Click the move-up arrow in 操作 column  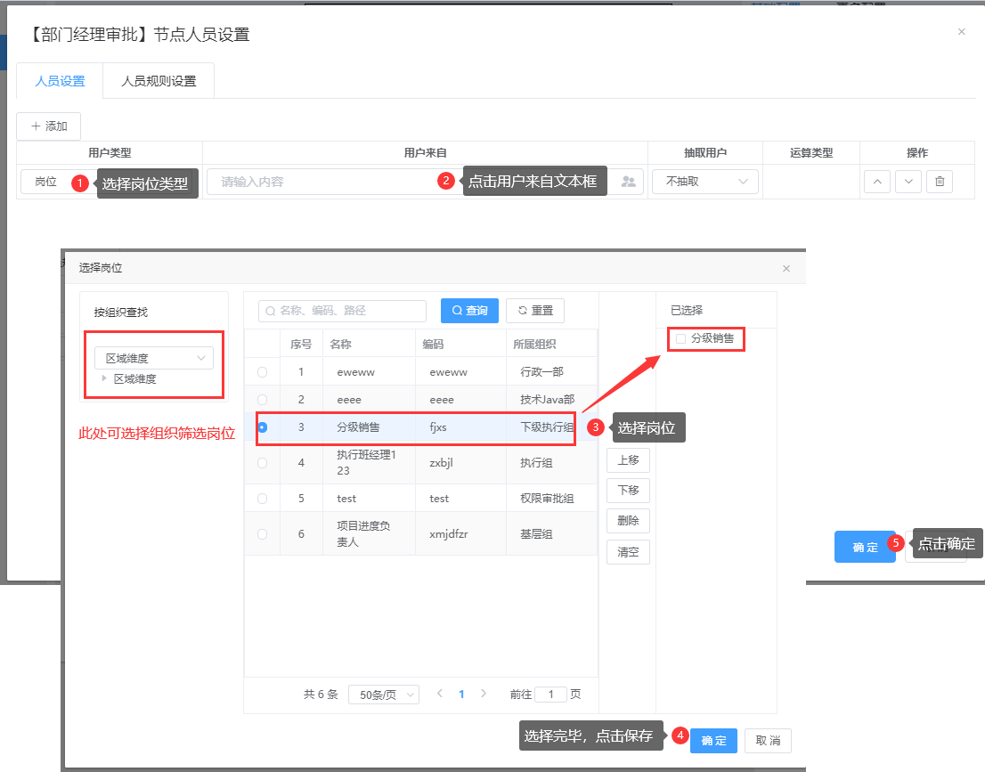click(x=876, y=182)
